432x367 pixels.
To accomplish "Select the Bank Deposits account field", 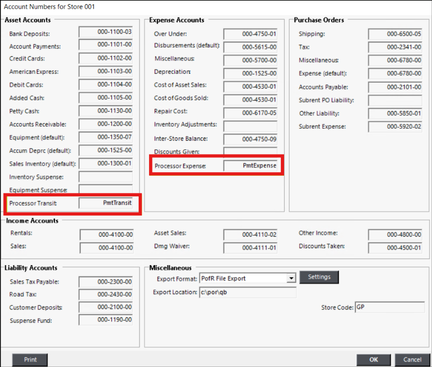I will [106, 33].
